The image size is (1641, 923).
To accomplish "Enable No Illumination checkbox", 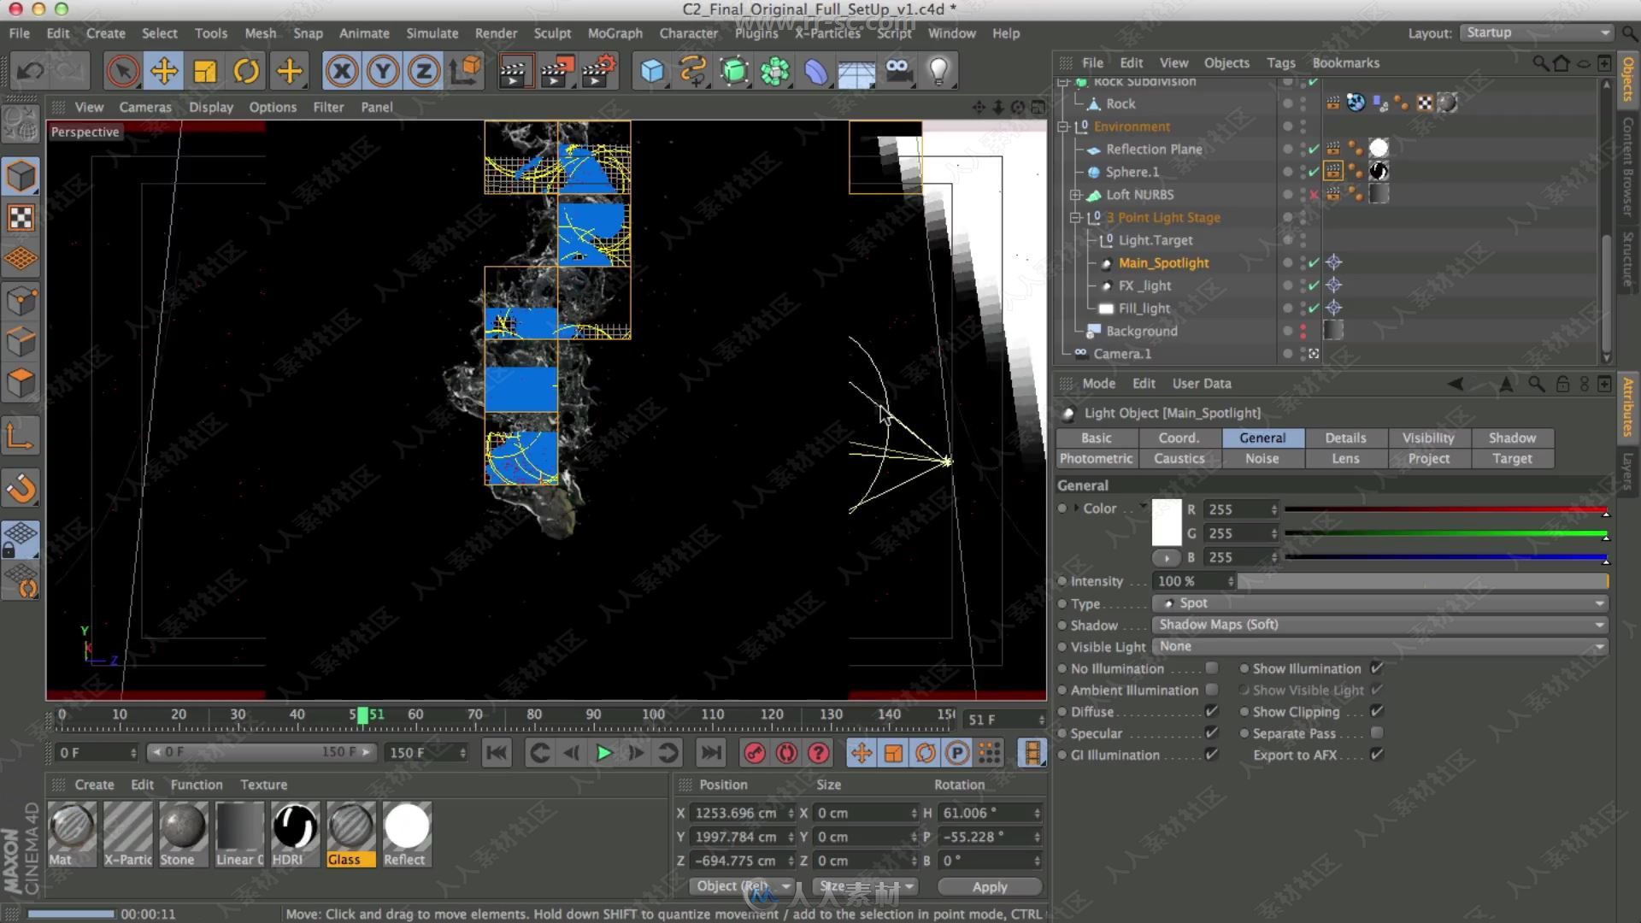I will 1212,668.
